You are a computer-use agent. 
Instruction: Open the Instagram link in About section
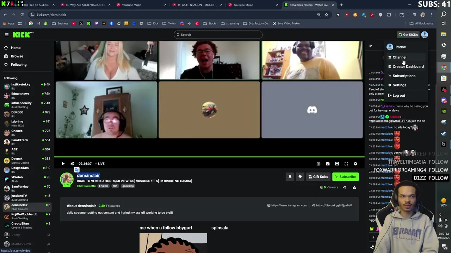[x=288, y=205]
